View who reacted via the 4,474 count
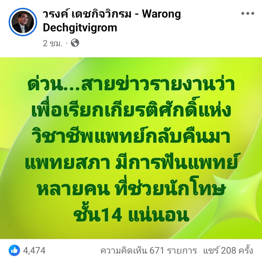This screenshot has height=262, width=262. pos(34,250)
